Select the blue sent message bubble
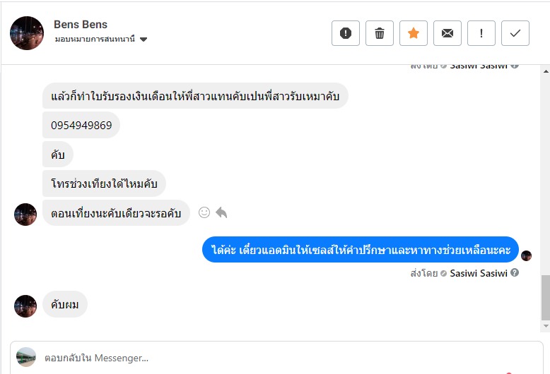 361,250
